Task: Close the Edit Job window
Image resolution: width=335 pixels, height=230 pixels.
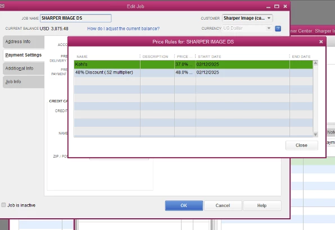Action: point(285,6)
